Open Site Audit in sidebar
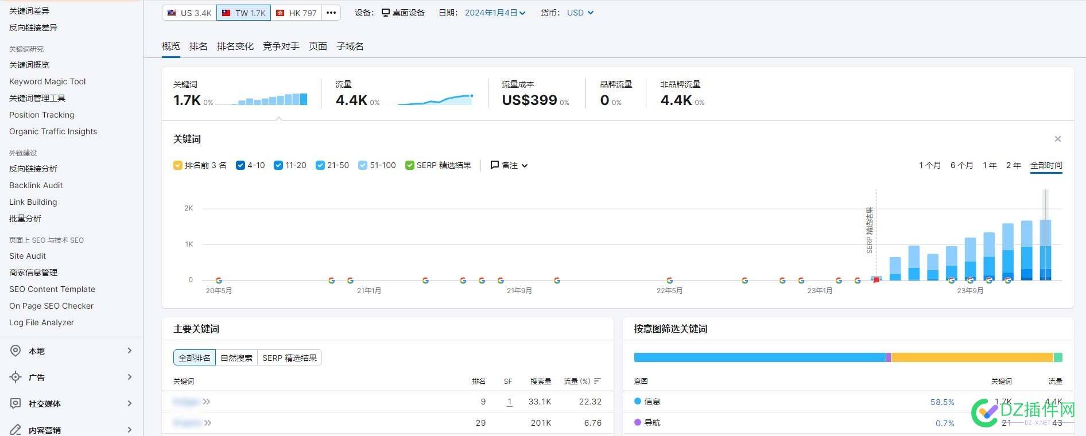Screen dimensions: 1086x436 (x=28, y=256)
